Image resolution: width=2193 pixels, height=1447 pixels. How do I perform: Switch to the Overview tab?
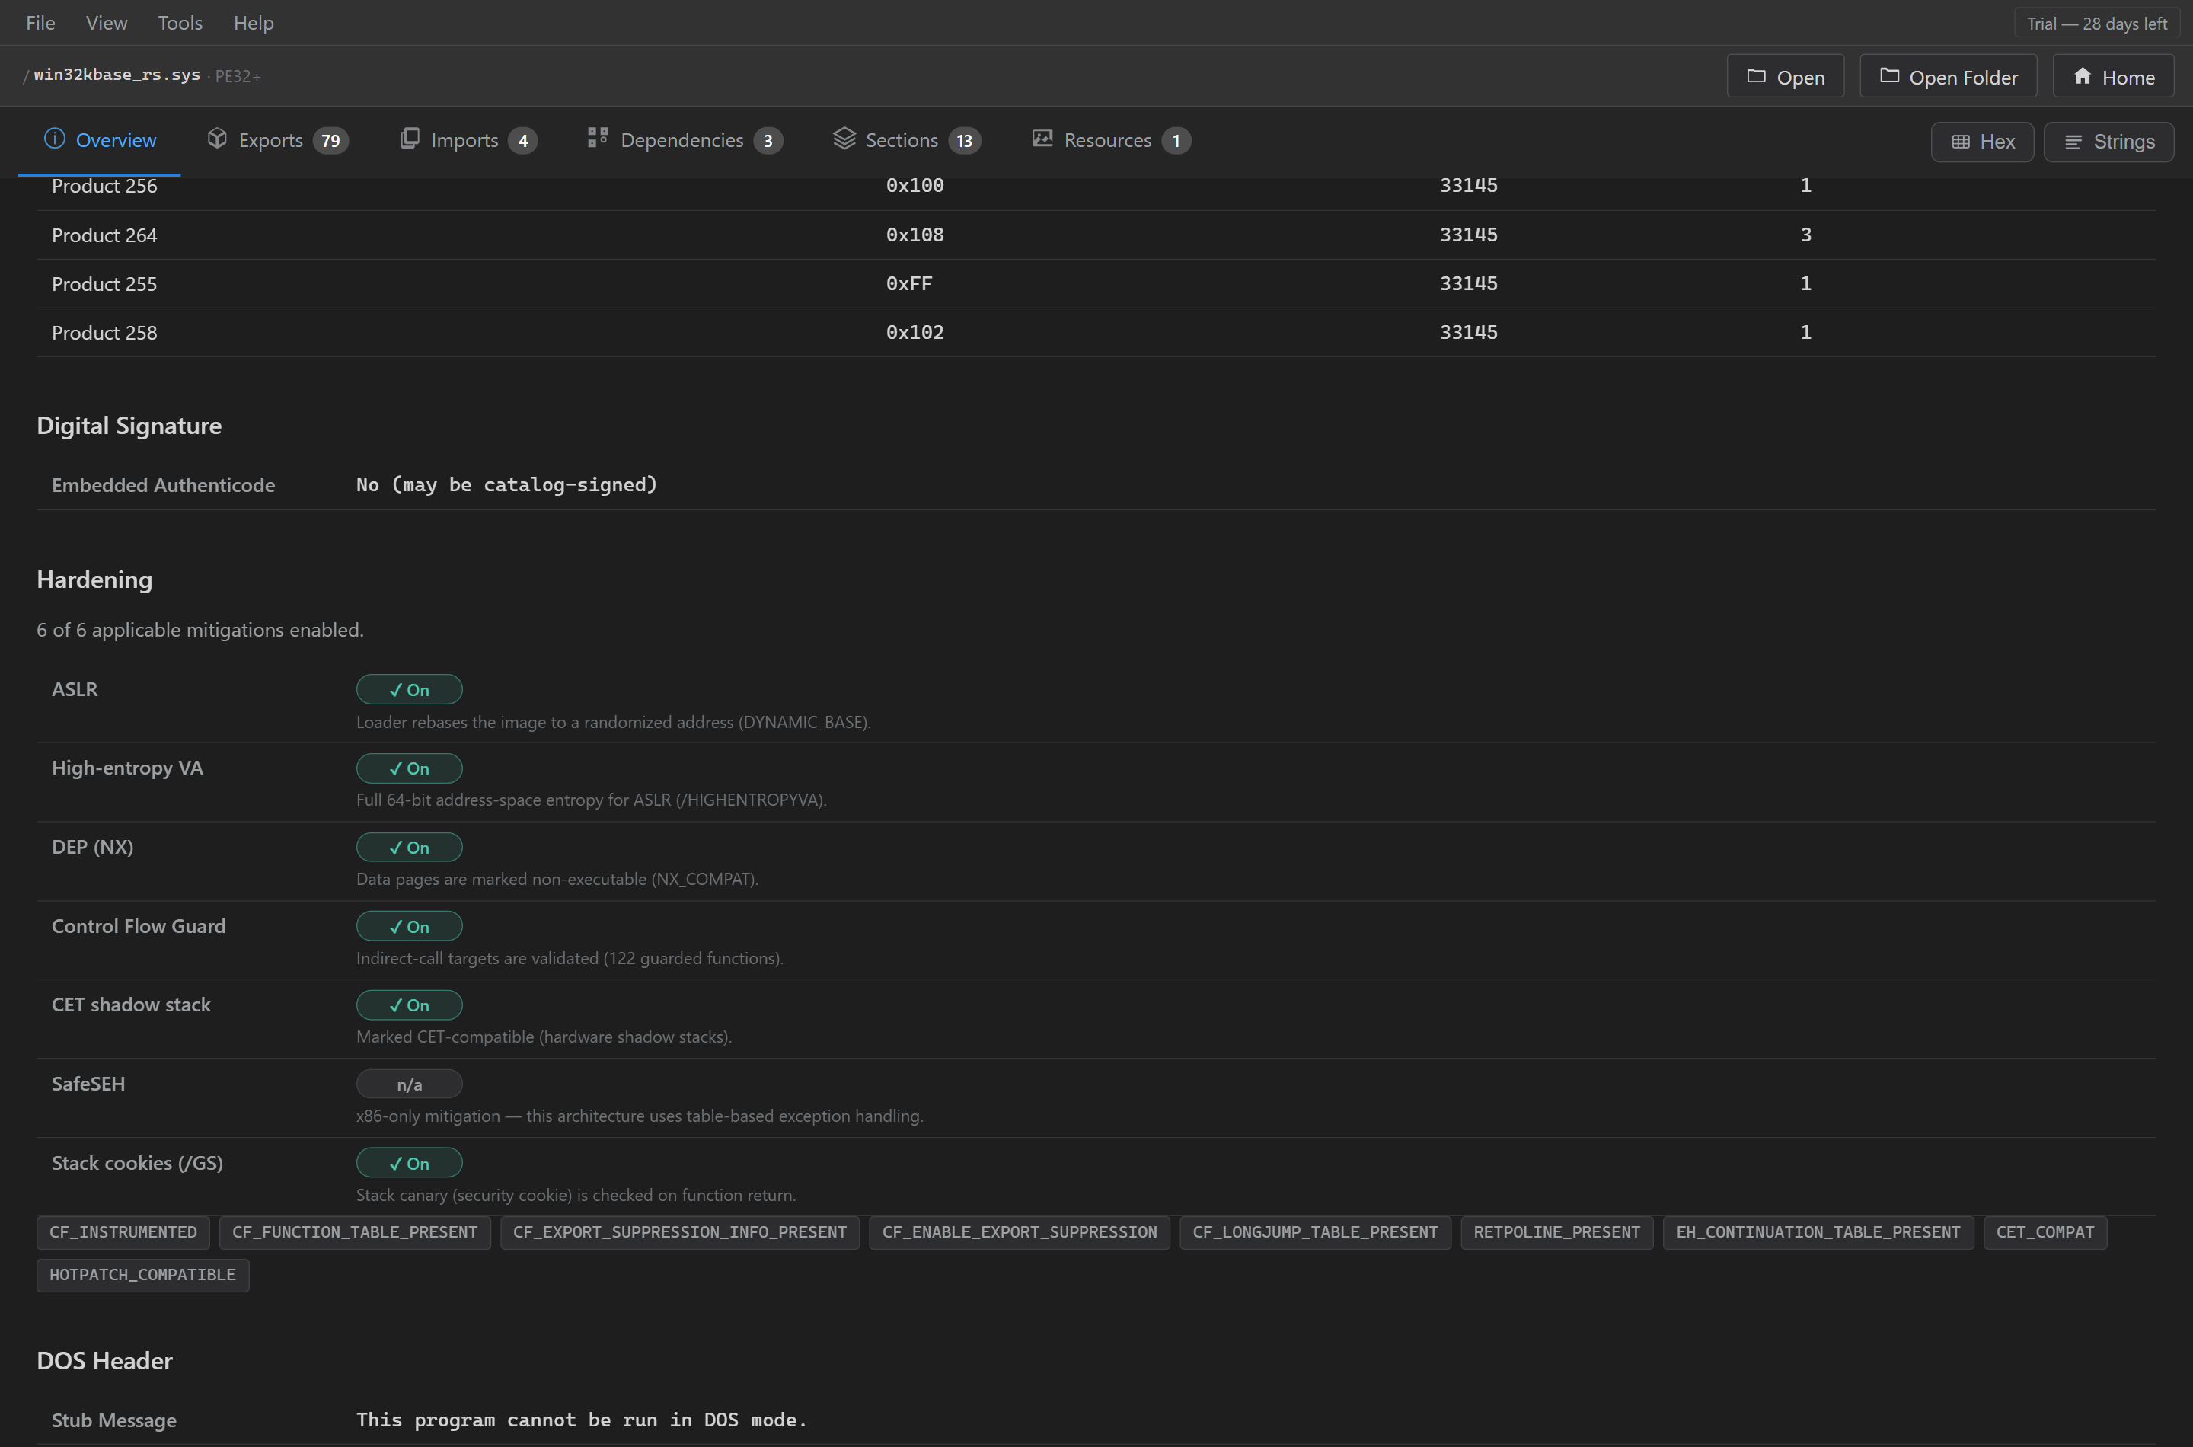(x=100, y=140)
